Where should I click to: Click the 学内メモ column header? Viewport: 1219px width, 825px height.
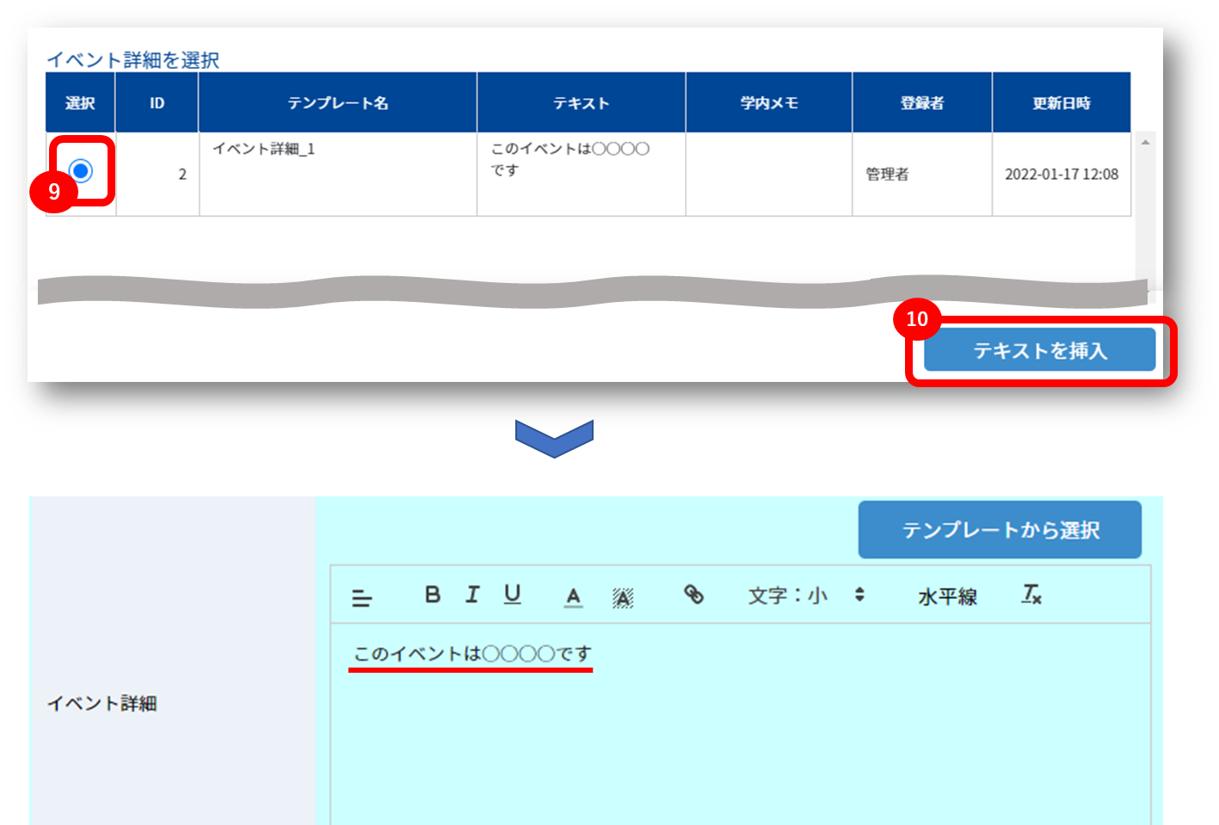pyautogui.click(x=769, y=102)
